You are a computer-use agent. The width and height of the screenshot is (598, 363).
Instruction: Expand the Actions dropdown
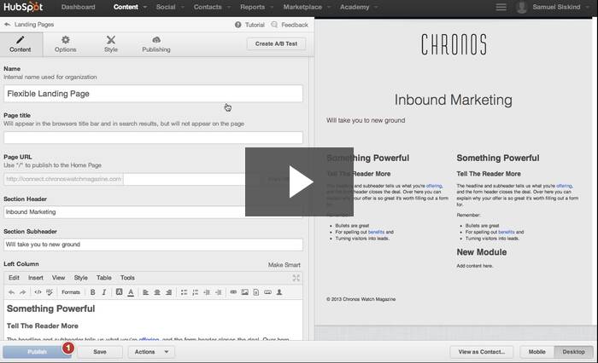[151, 352]
